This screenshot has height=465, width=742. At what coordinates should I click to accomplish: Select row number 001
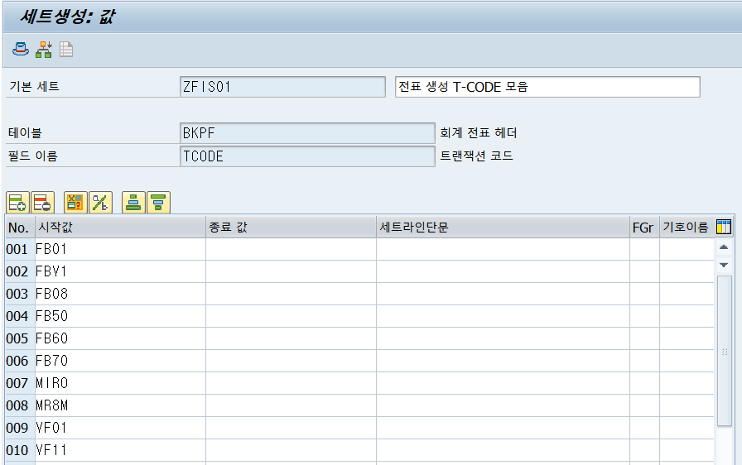point(19,249)
